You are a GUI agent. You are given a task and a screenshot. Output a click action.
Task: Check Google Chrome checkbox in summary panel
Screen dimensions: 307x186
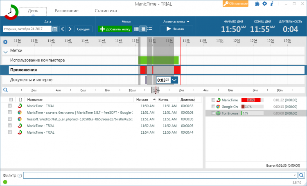click(213, 106)
